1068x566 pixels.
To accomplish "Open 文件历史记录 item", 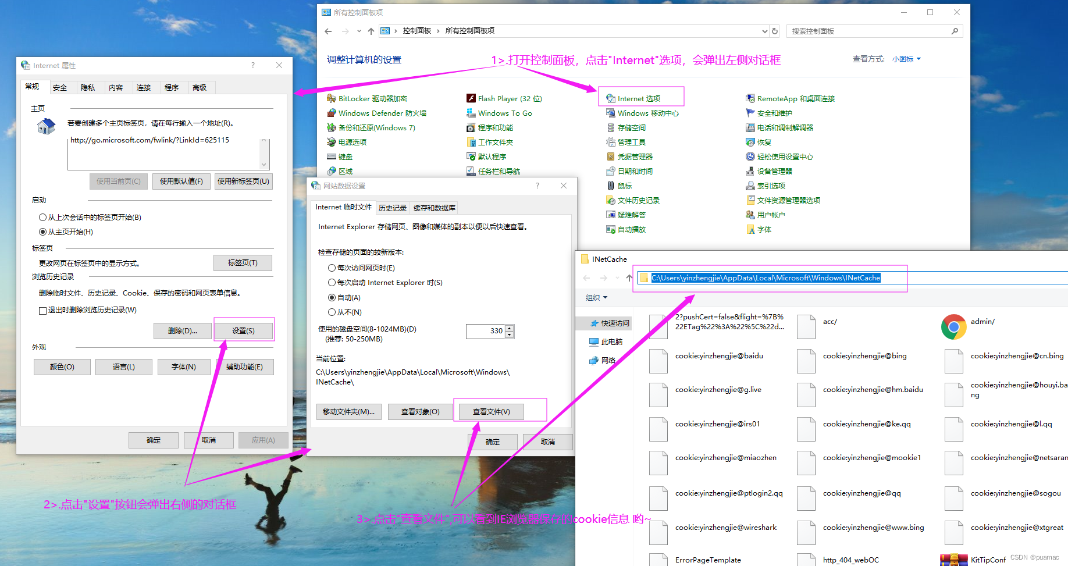I will click(x=633, y=201).
